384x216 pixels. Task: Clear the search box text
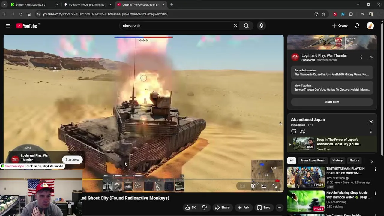tap(235, 26)
